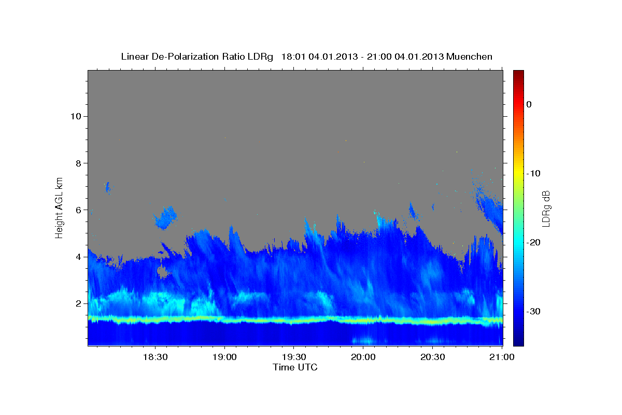622x415 pixels.
Task: Click the colorbar label '0'
Action: [529, 104]
